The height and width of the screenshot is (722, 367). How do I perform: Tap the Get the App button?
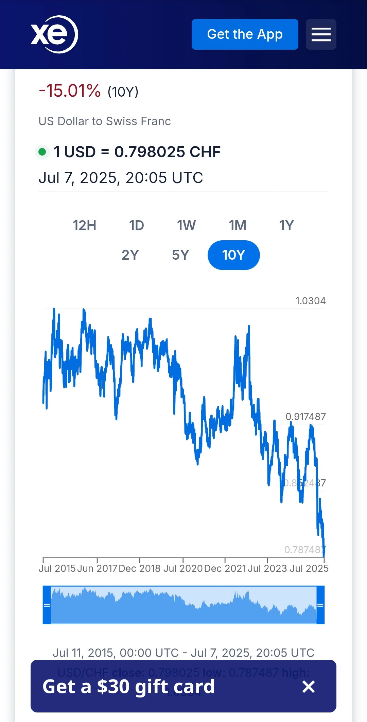pos(245,34)
